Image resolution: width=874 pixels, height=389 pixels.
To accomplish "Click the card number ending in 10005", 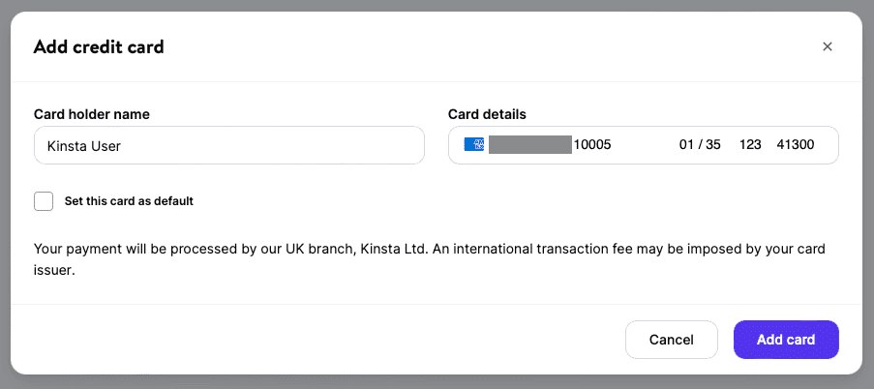I will (x=592, y=145).
